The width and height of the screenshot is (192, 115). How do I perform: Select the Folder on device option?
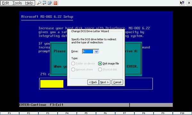click(x=83, y=64)
